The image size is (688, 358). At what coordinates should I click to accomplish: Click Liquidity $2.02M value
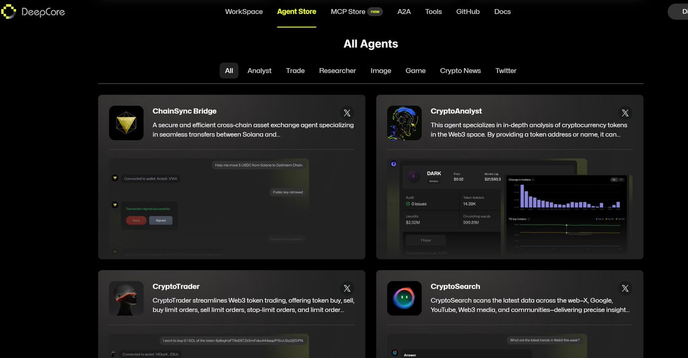point(413,222)
